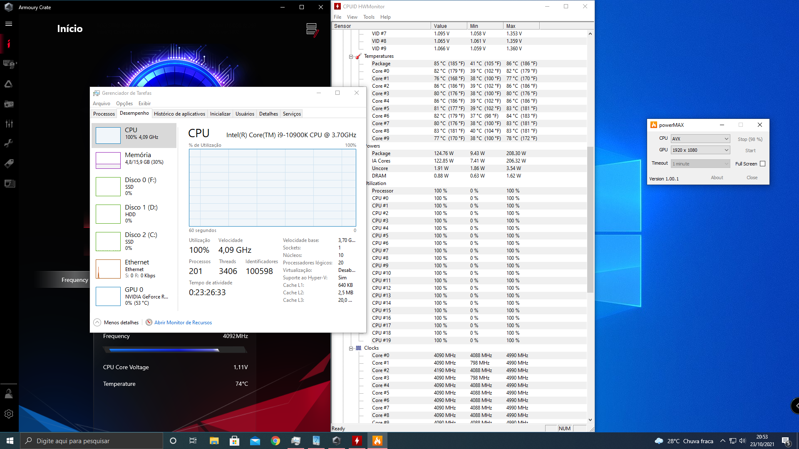Open the File menu in HWMonitor
This screenshot has height=449, width=799.
point(337,17)
